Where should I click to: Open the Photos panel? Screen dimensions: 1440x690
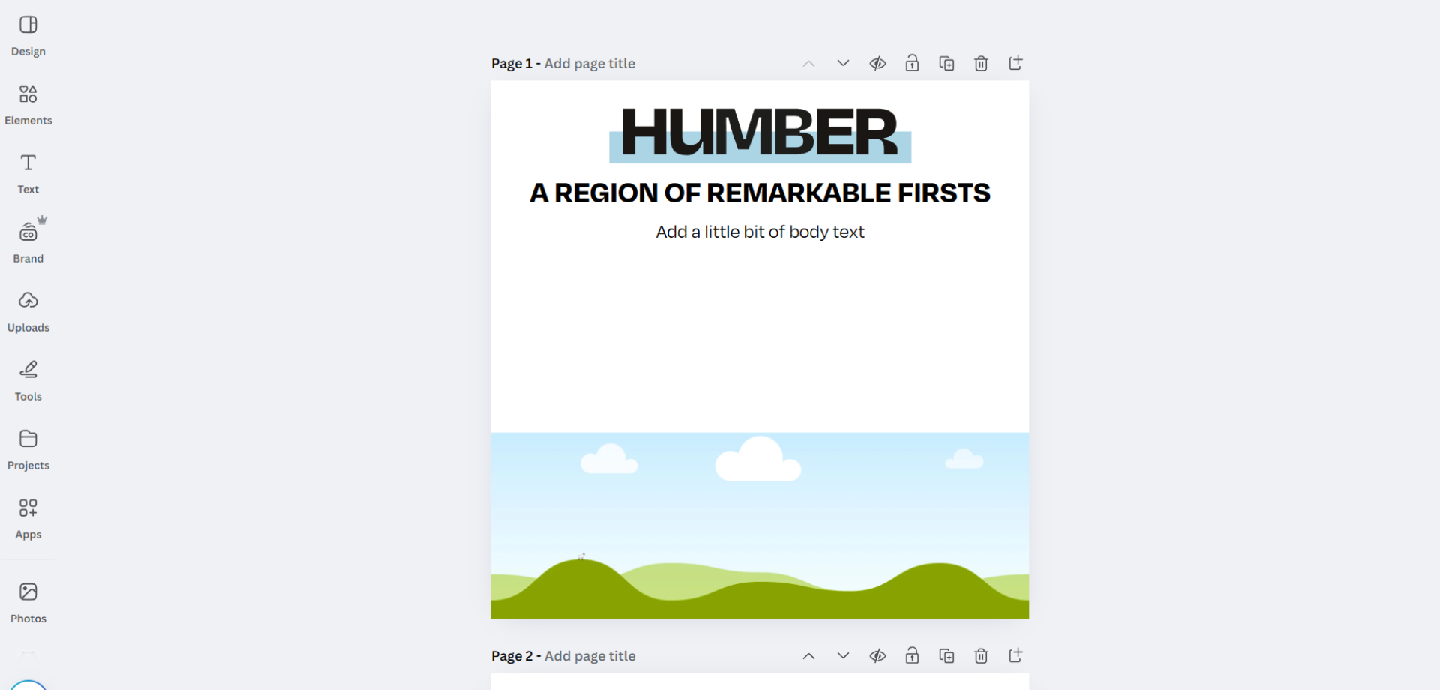[28, 602]
